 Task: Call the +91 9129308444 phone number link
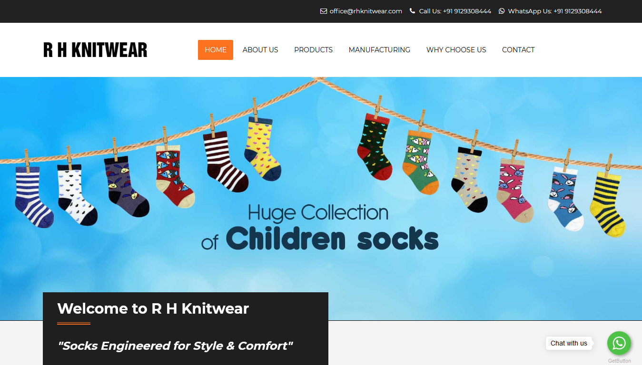[x=455, y=11]
